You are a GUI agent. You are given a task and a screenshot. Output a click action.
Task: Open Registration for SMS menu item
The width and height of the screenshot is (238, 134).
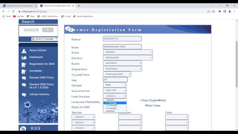click(x=42, y=64)
